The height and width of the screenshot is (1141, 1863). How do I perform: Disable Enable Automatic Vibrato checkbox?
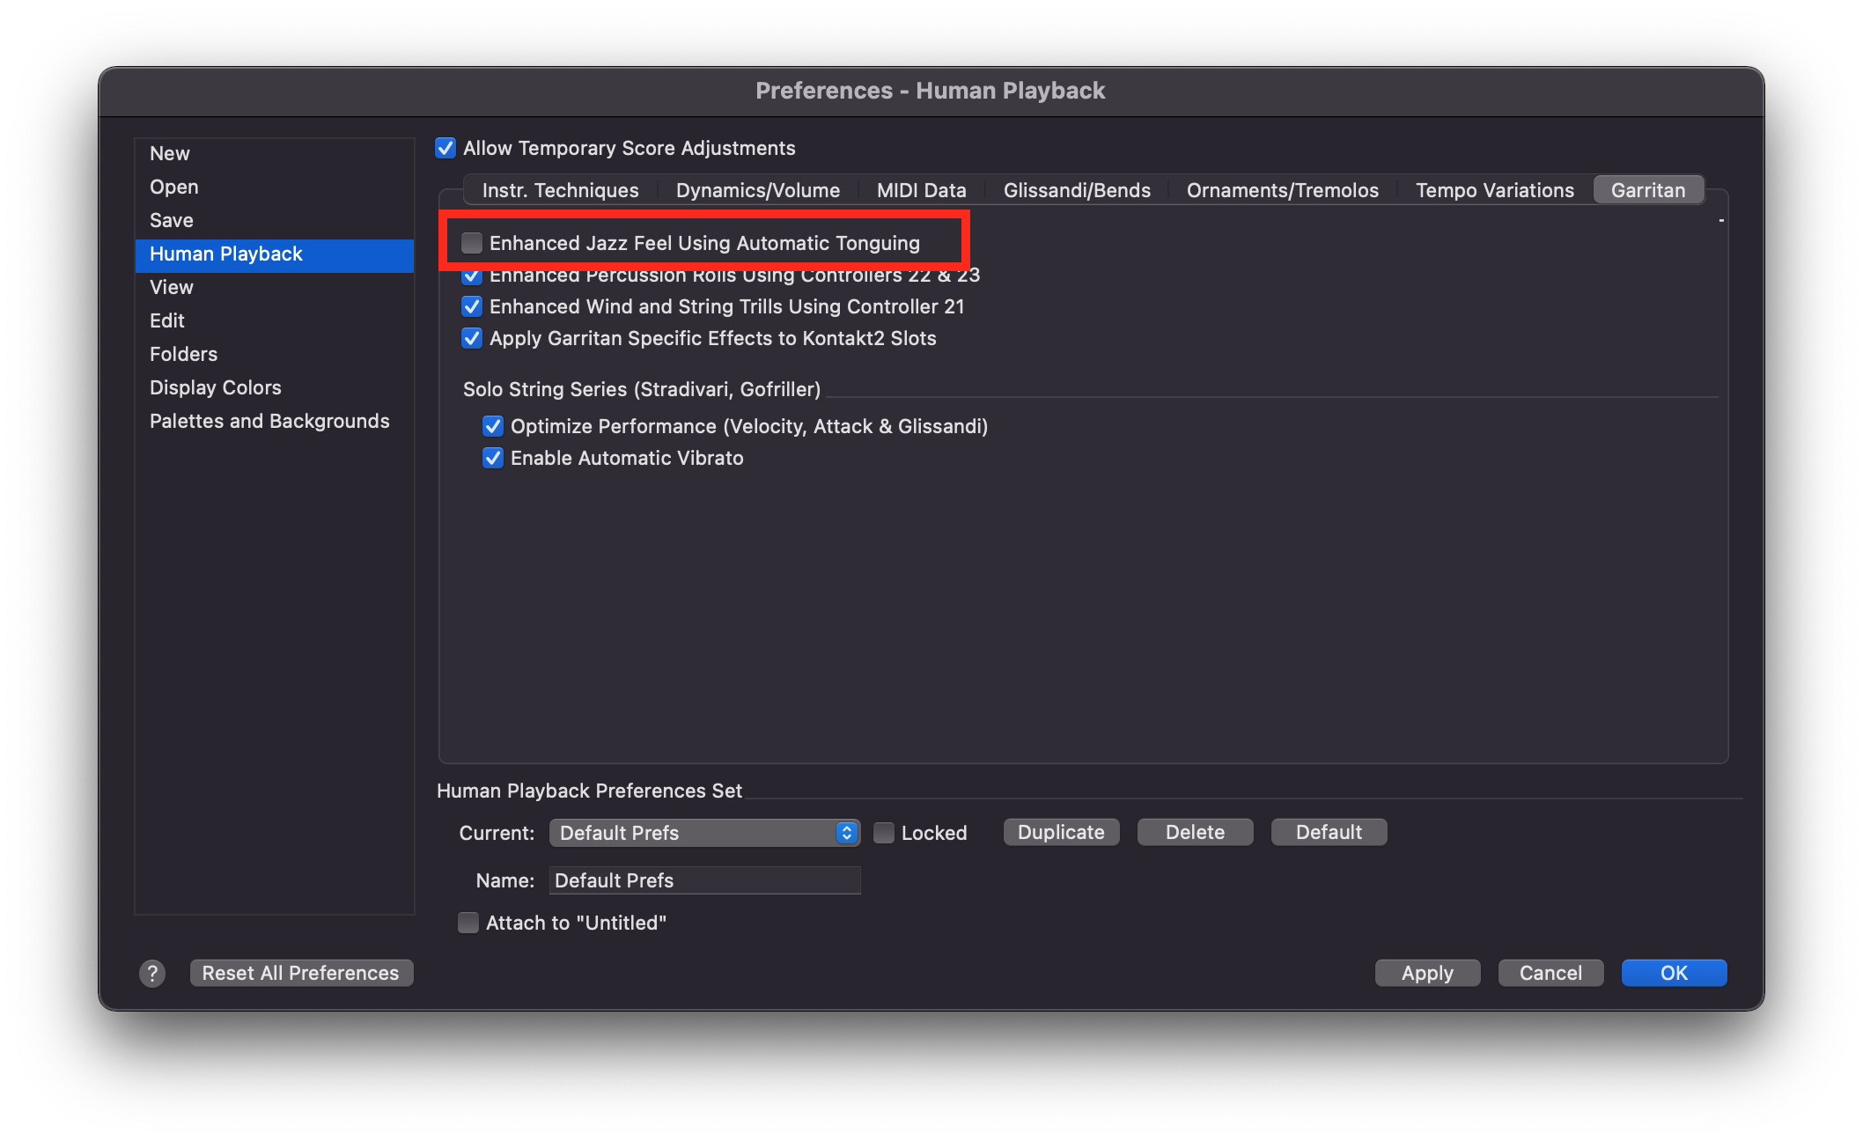[493, 458]
